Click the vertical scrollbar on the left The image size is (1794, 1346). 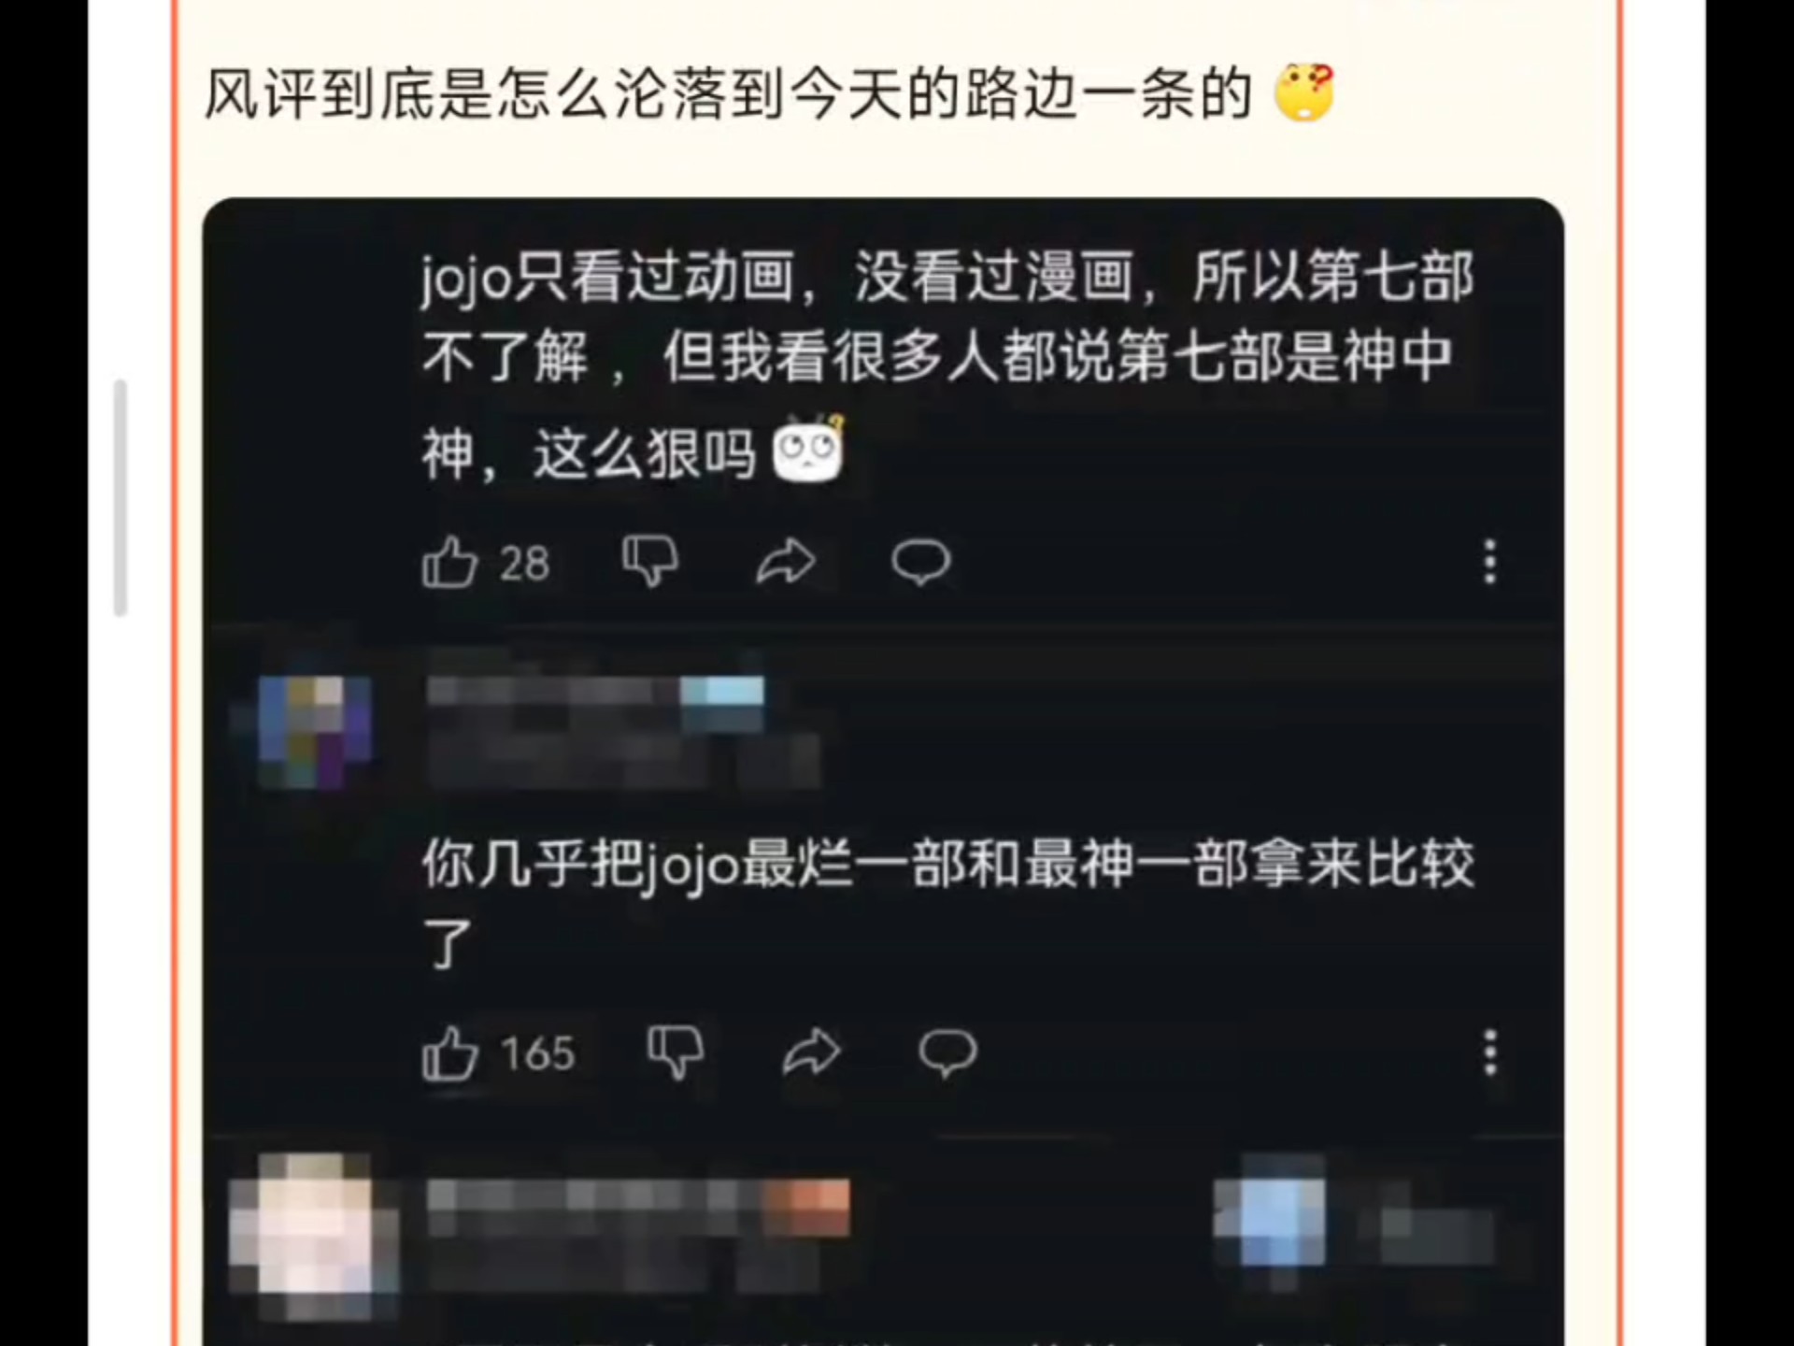(x=120, y=497)
